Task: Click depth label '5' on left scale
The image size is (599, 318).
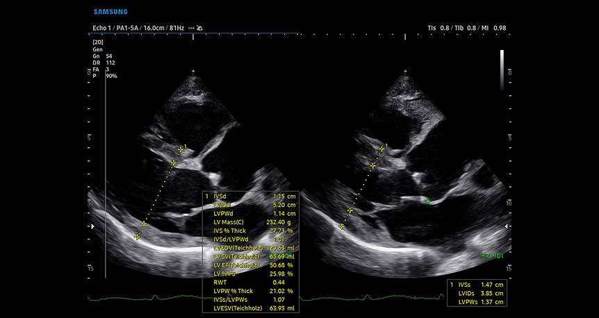Action: point(89,138)
